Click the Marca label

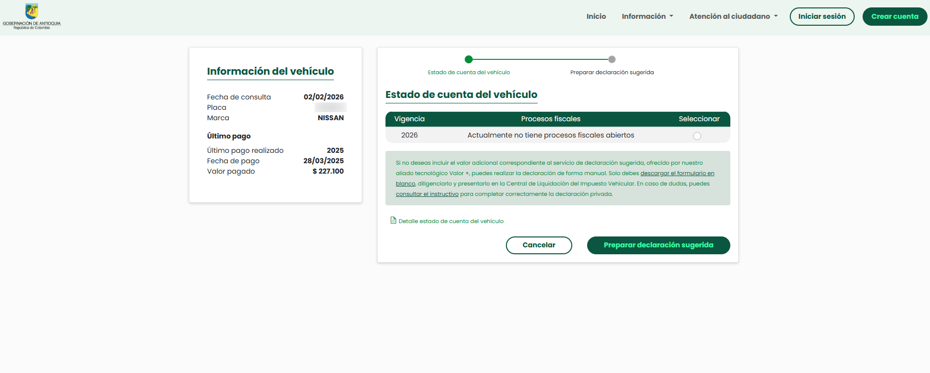point(218,118)
